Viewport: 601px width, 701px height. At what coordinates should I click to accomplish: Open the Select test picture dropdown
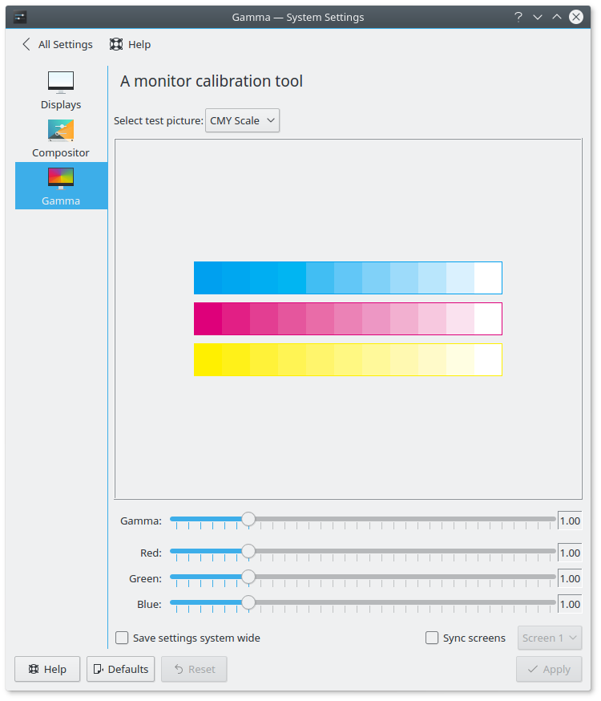pos(243,120)
